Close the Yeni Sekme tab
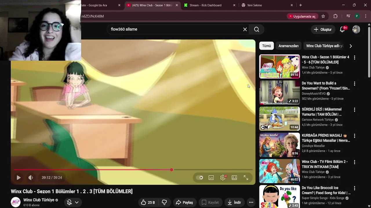The width and height of the screenshot is (371, 208). tap(292, 5)
